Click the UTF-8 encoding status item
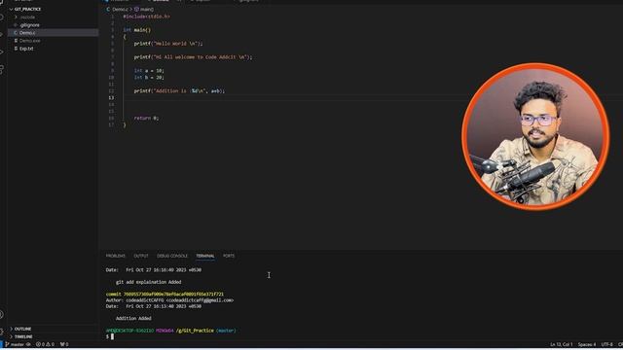The height and width of the screenshot is (350, 623). point(606,344)
